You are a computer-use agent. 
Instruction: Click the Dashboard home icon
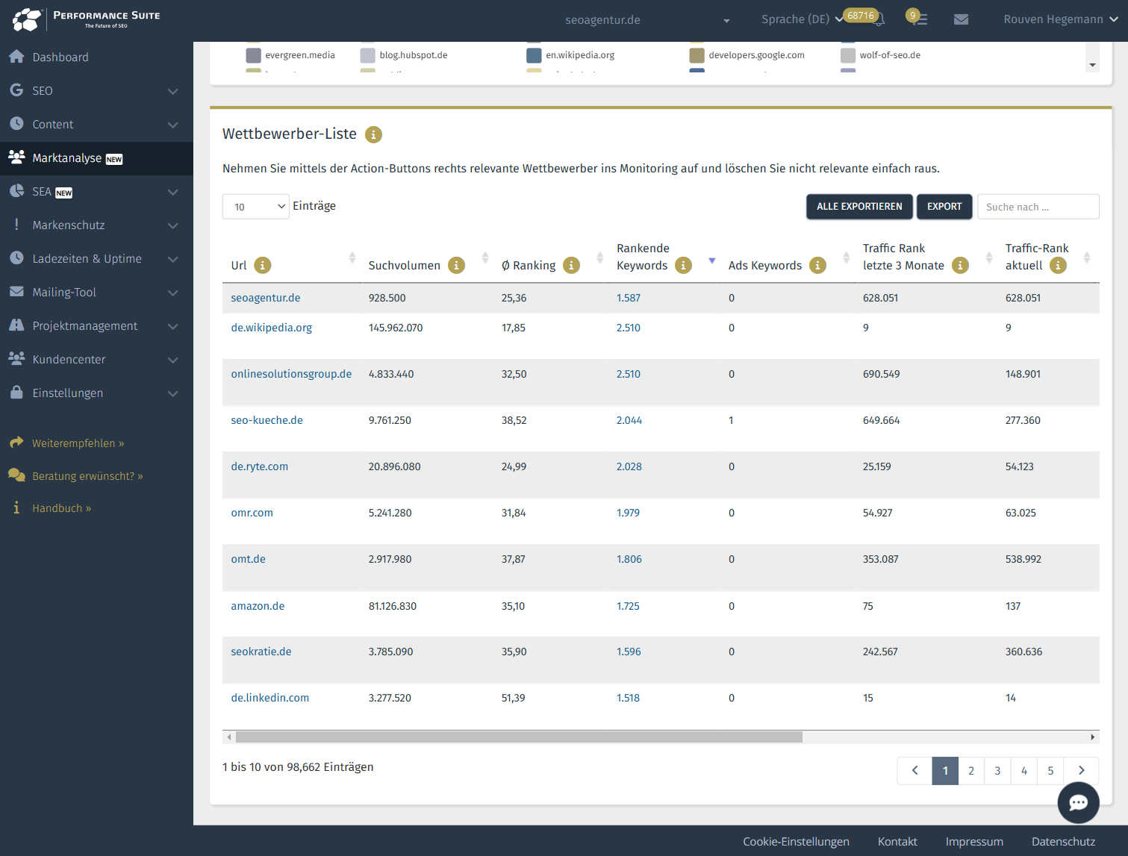pos(16,57)
